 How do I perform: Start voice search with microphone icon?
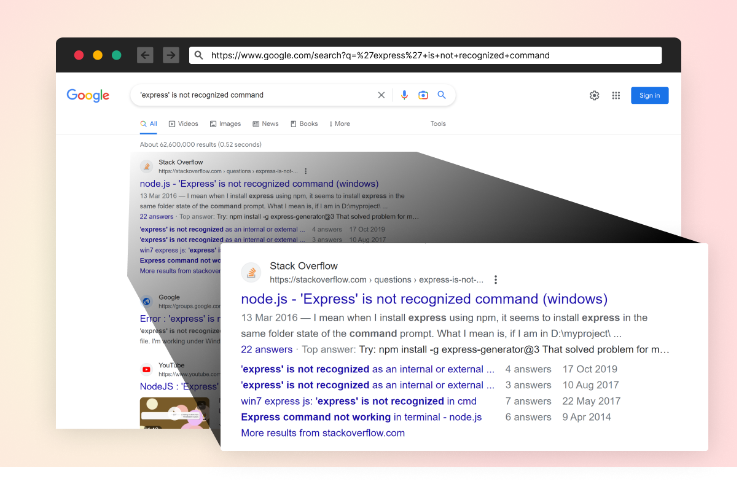(x=404, y=95)
